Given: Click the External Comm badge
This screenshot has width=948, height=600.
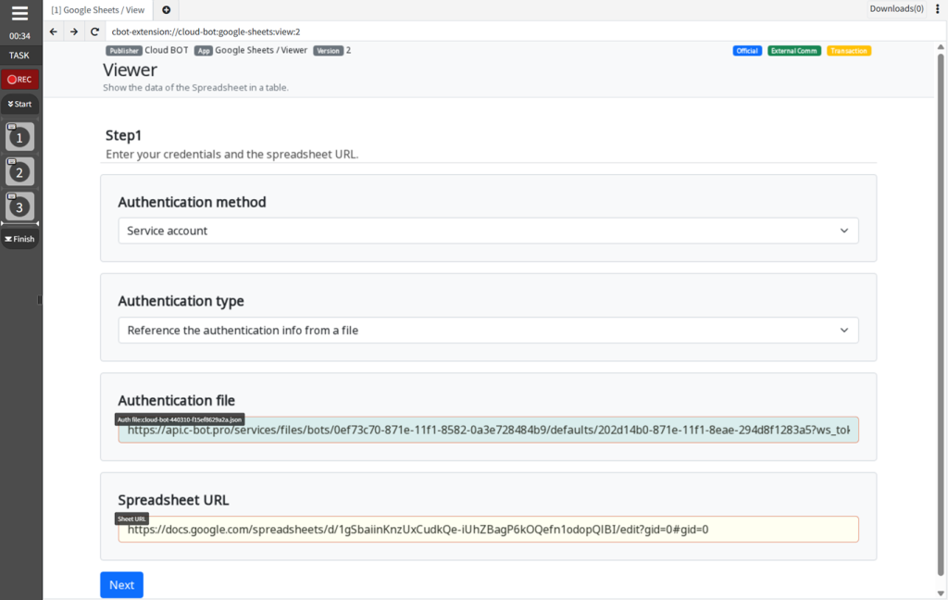Looking at the screenshot, I should pos(793,51).
